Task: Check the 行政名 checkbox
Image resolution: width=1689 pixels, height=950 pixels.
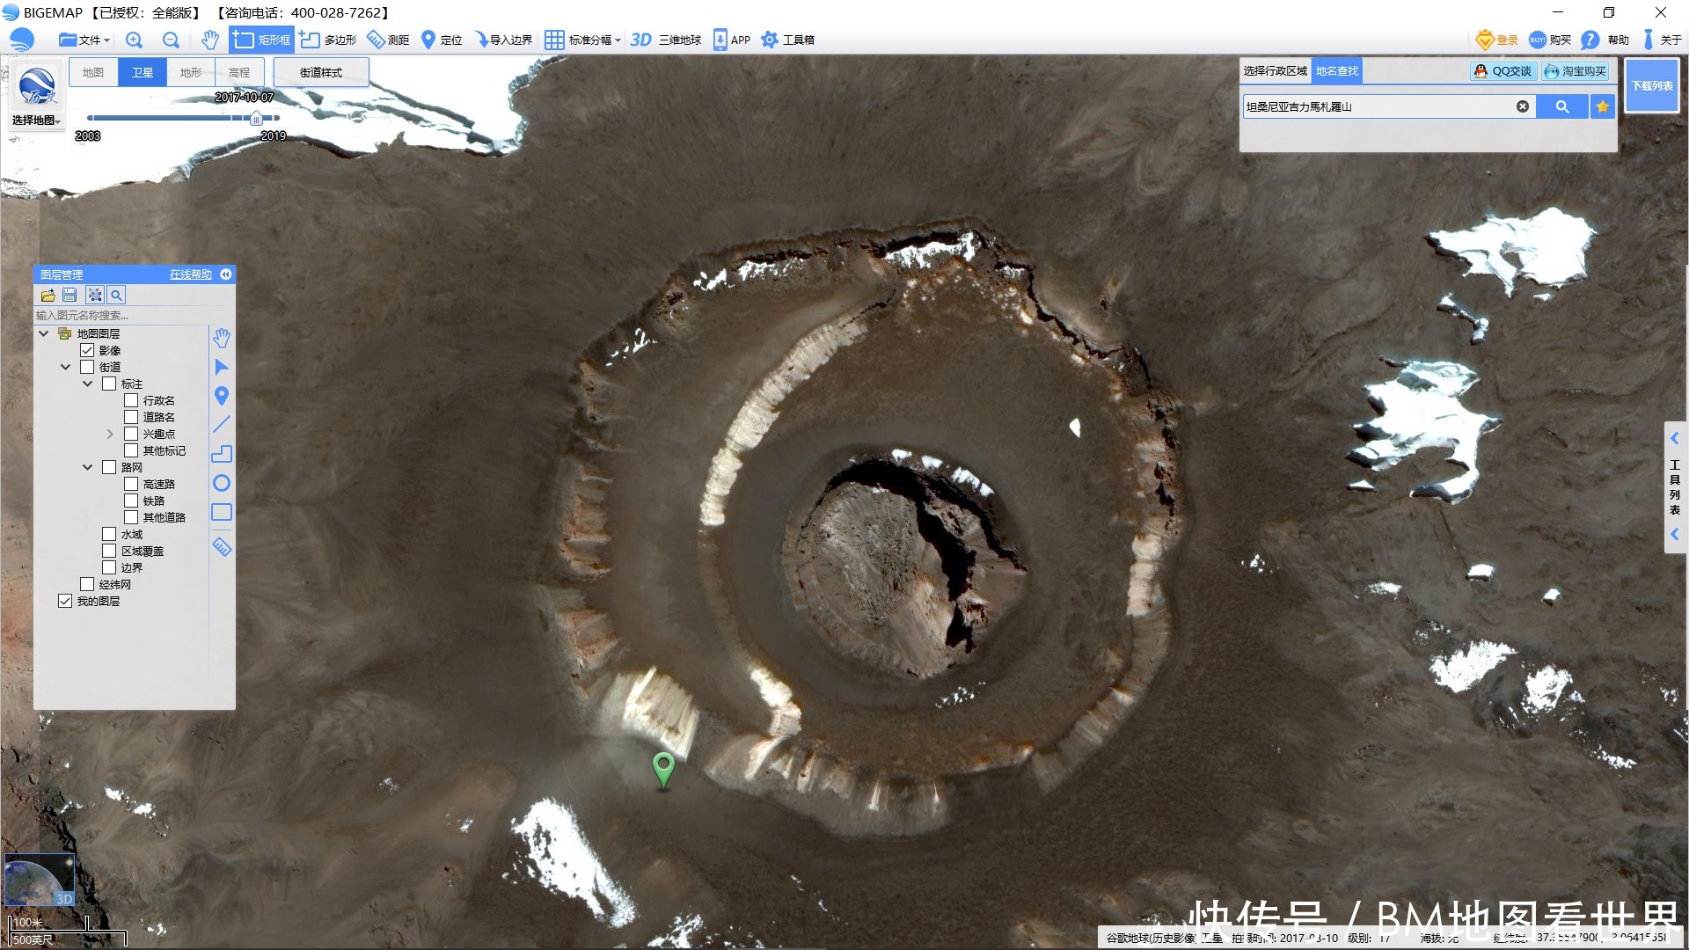Action: tap(131, 400)
